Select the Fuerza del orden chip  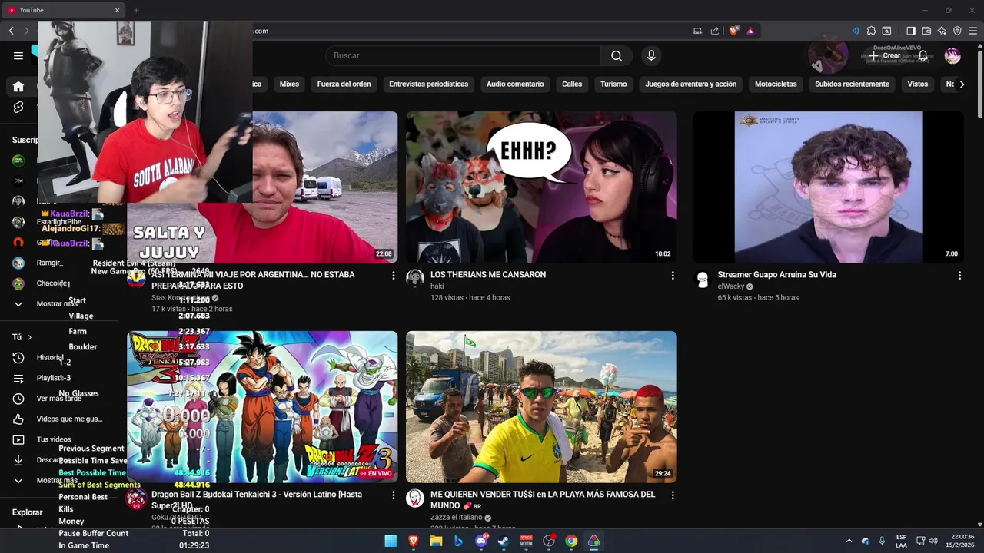[344, 84]
